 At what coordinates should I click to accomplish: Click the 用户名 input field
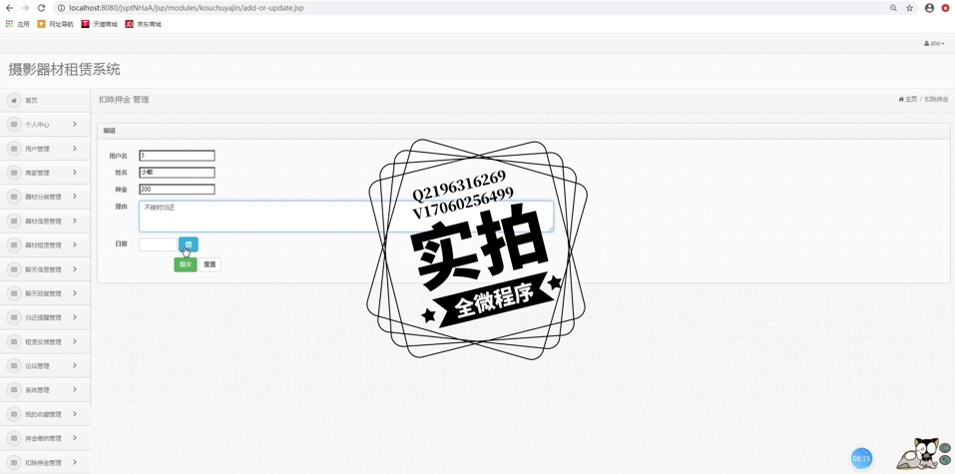point(177,156)
